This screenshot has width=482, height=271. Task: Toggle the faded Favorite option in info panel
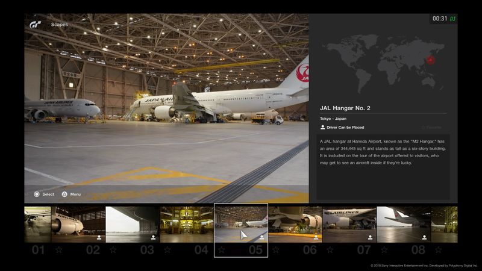point(431,127)
